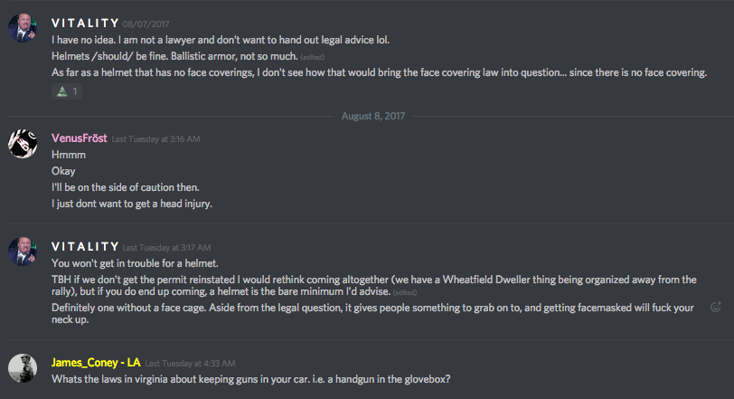Click the 'I just dont want to get a head injury' message
Image resolution: width=734 pixels, height=399 pixels.
[x=131, y=203]
